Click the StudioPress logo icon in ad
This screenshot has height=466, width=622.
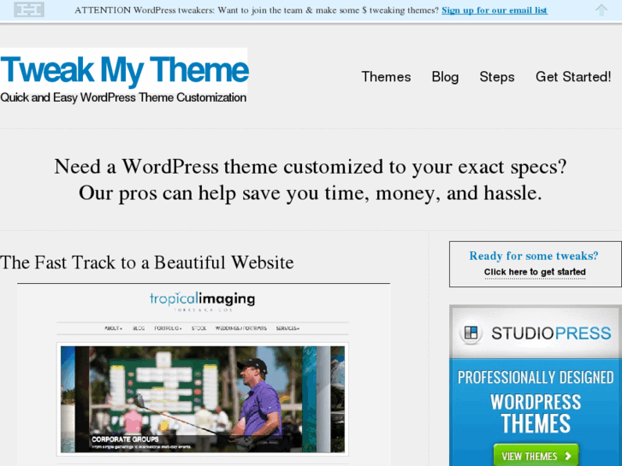pyautogui.click(x=471, y=333)
